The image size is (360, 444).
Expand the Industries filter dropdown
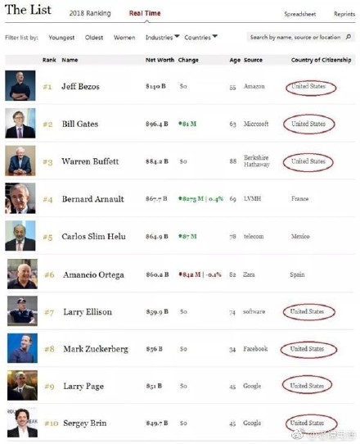tap(162, 38)
